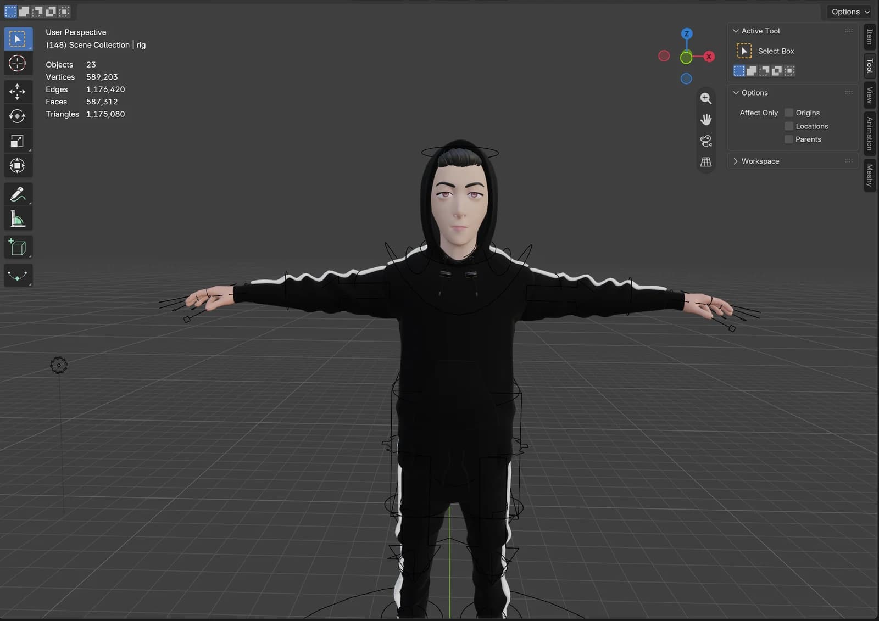Click the red X axis on gizmo
The image size is (879, 621).
[709, 56]
